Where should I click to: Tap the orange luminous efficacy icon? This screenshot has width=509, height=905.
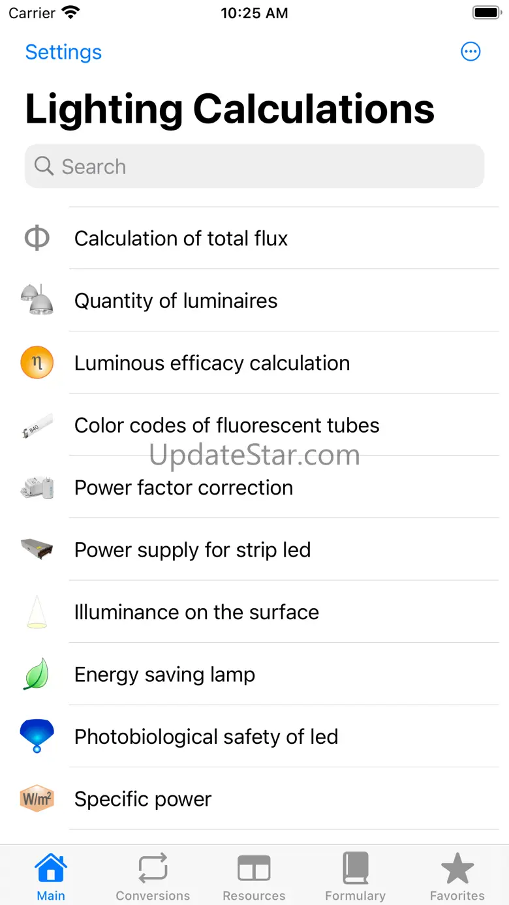37,363
